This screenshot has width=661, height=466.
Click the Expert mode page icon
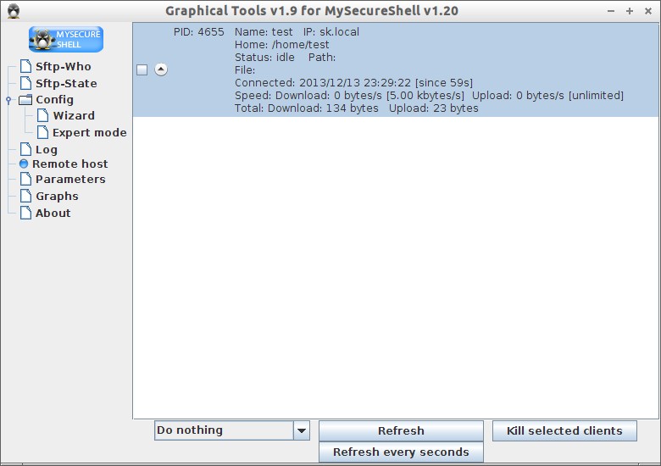point(42,132)
